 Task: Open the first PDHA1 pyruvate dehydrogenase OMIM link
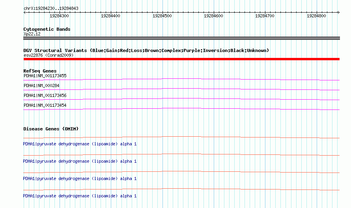point(80,144)
